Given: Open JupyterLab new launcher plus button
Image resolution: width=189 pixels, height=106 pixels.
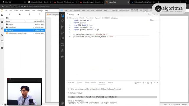Looking at the screenshot, I should pos(9,14).
